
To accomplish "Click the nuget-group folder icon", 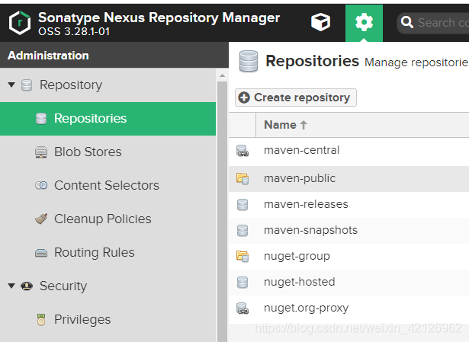I will point(243,256).
